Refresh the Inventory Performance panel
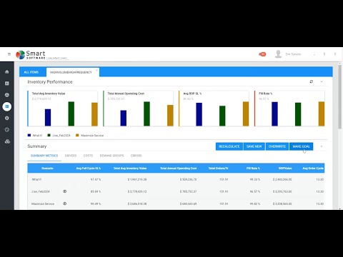The image size is (343, 257). tap(312, 81)
